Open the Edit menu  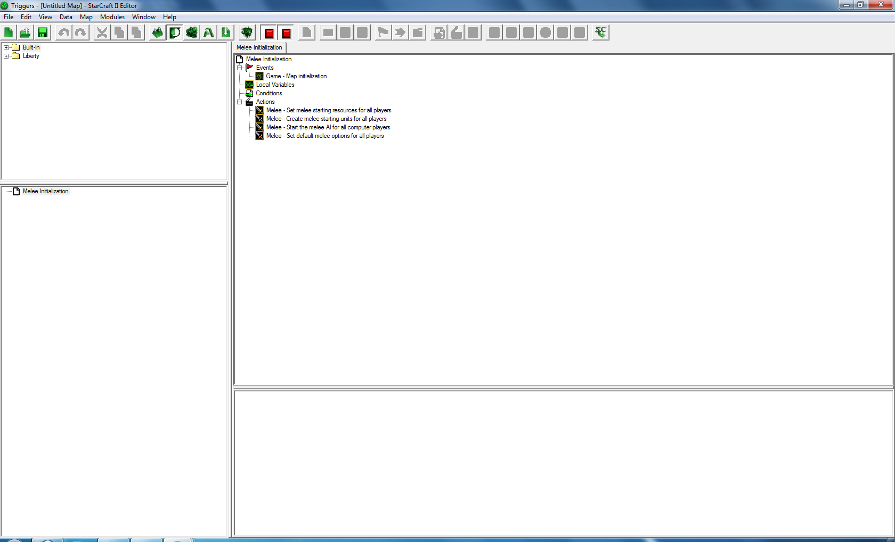click(26, 17)
